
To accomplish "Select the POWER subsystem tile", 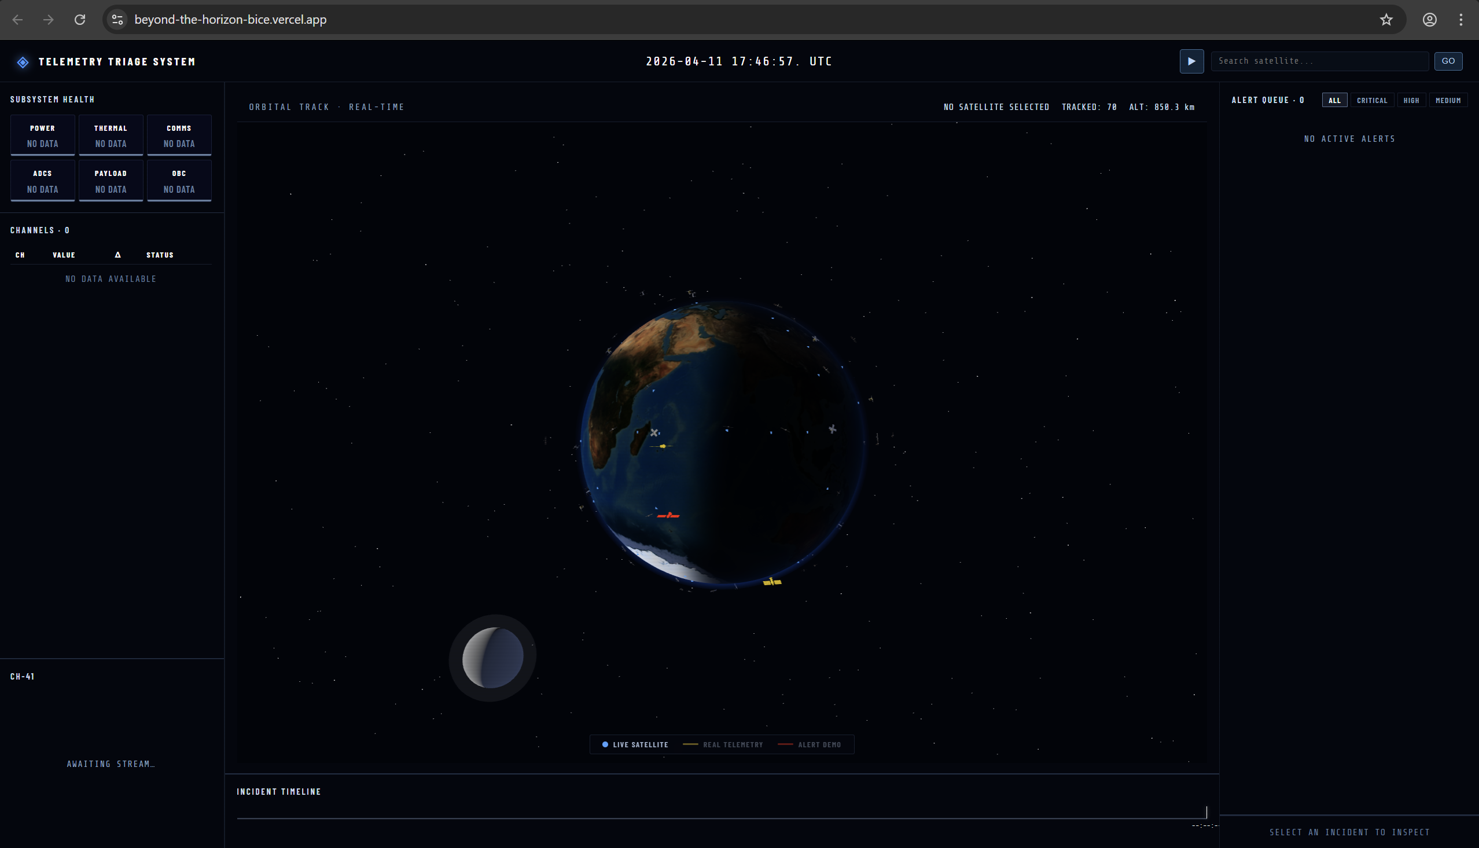I will pos(42,135).
